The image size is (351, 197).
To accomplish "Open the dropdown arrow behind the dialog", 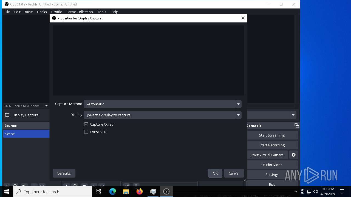I will [293, 115].
